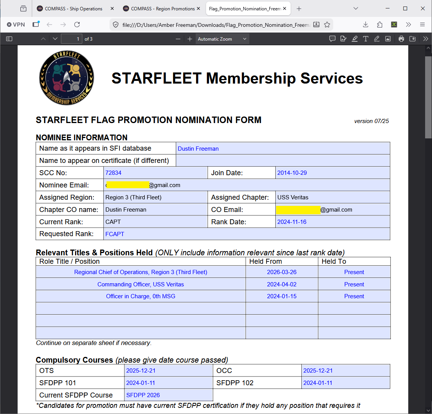Click the Held From date 2026-03-26
This screenshot has width=432, height=414.
[282, 272]
